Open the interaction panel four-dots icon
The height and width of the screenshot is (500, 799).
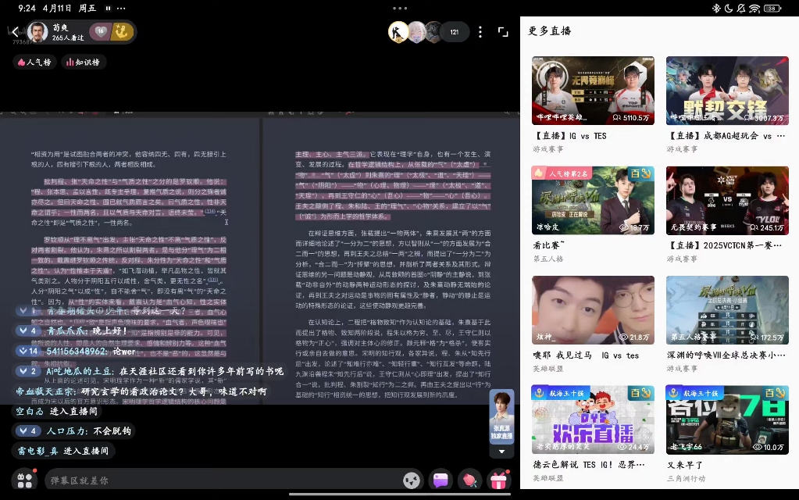click(24, 480)
